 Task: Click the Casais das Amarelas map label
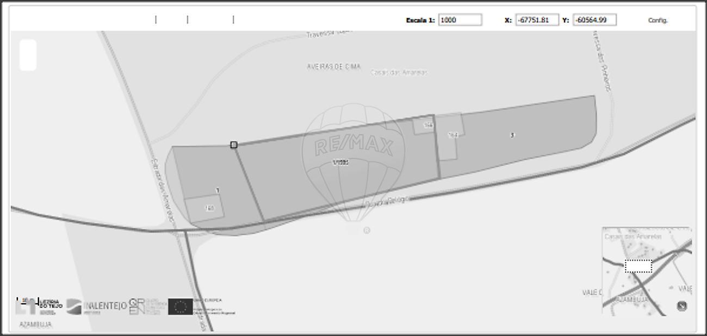coord(399,72)
